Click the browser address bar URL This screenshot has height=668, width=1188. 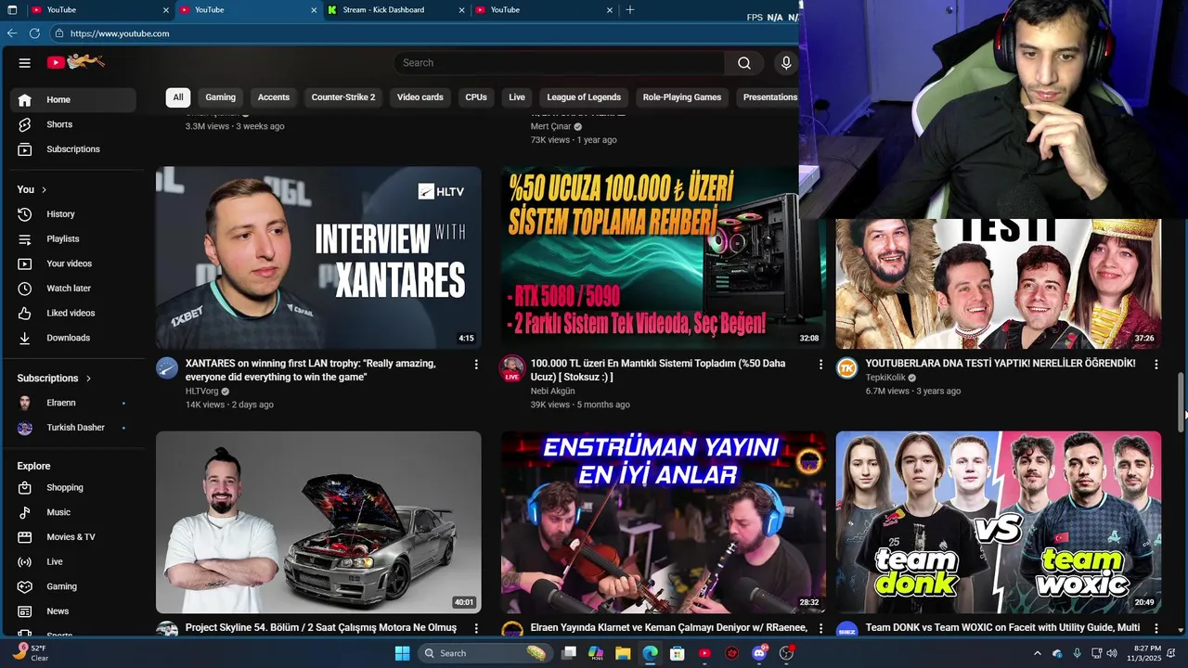tap(120, 33)
